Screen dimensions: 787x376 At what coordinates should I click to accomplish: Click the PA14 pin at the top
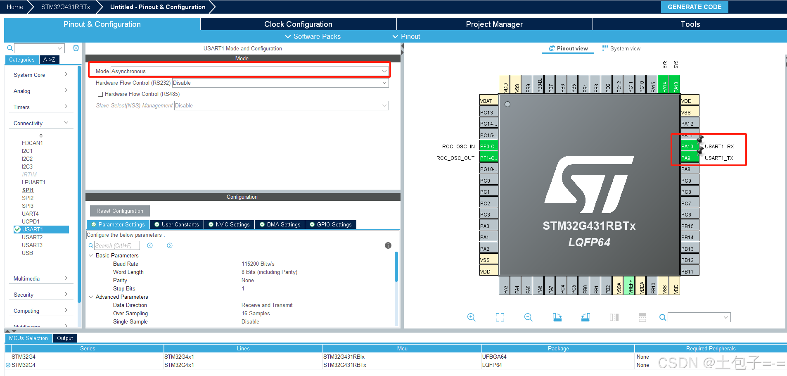(664, 85)
